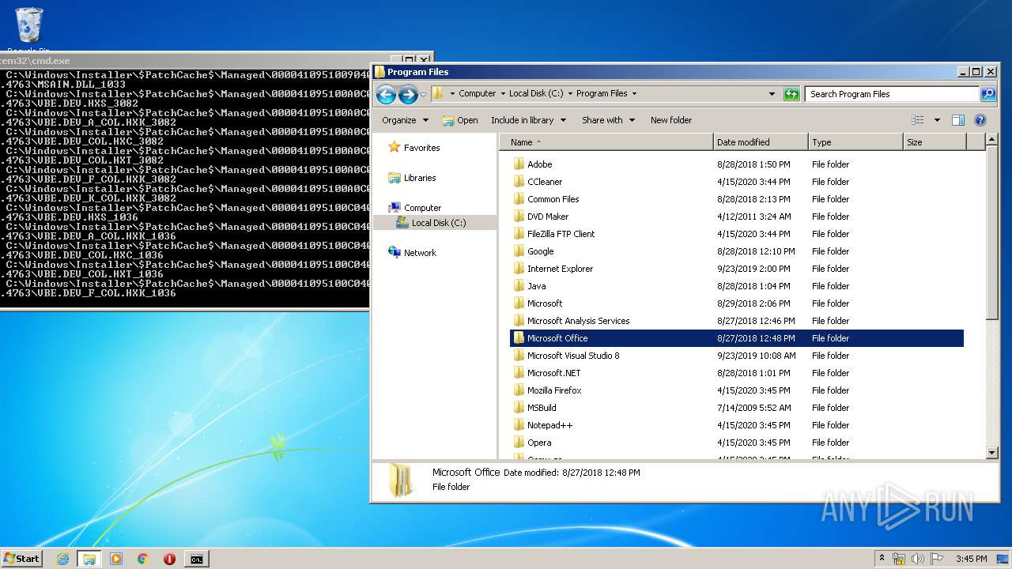
Task: Open the Share with menu
Action: pos(608,120)
